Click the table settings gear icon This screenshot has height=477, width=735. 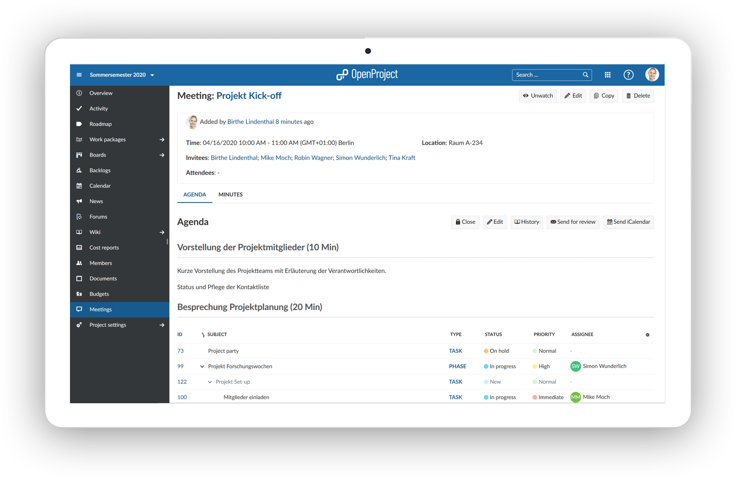tap(647, 335)
